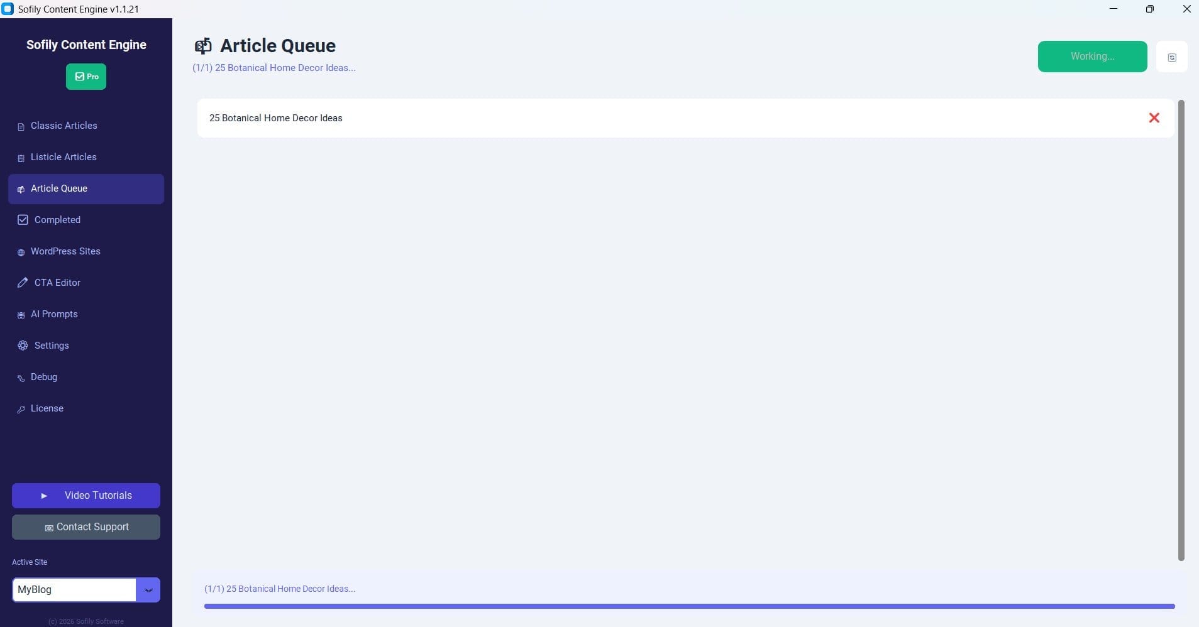Image resolution: width=1199 pixels, height=627 pixels.
Task: Click the status subtitle under Article Queue heading
Action: click(274, 68)
